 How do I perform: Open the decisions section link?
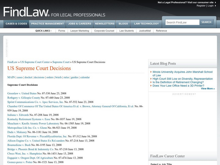click(x=39, y=77)
